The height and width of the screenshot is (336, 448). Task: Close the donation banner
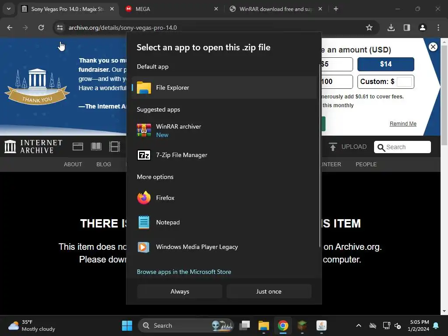pos(433,47)
